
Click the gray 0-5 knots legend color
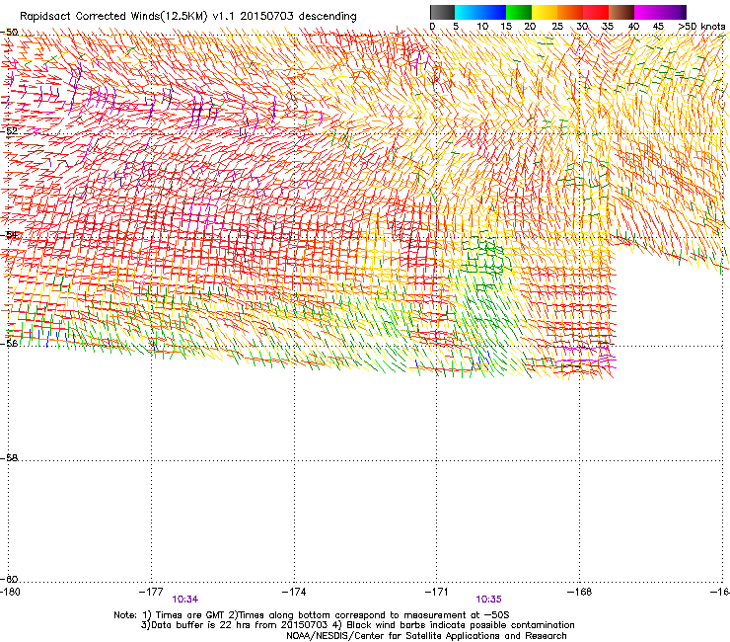pyautogui.click(x=442, y=13)
